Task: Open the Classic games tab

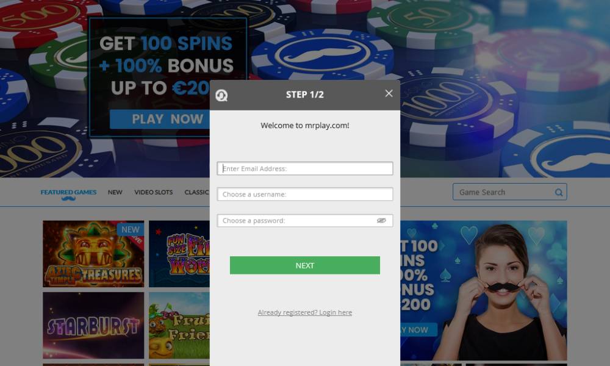Action: (x=197, y=192)
